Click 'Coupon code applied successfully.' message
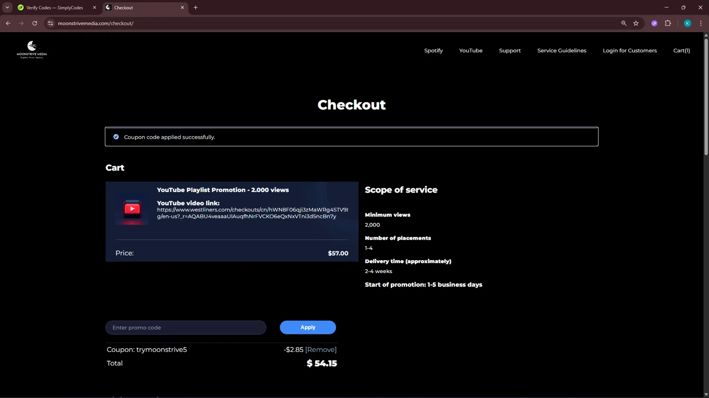Screen dimensions: 709x398 click(169, 137)
